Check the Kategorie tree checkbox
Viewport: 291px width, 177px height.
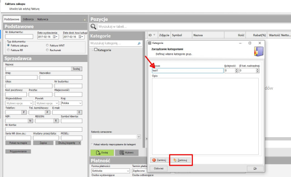(x=96, y=49)
